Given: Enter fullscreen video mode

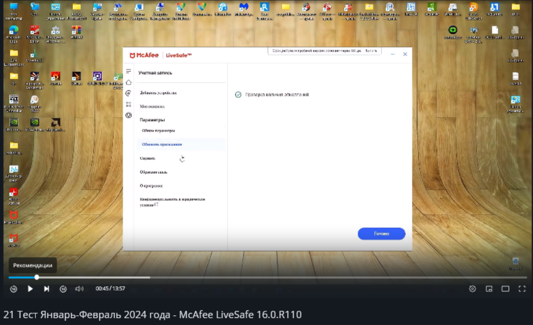Looking at the screenshot, I should [x=522, y=289].
